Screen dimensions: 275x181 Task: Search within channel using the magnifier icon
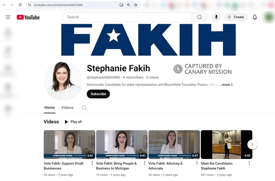(x=84, y=108)
